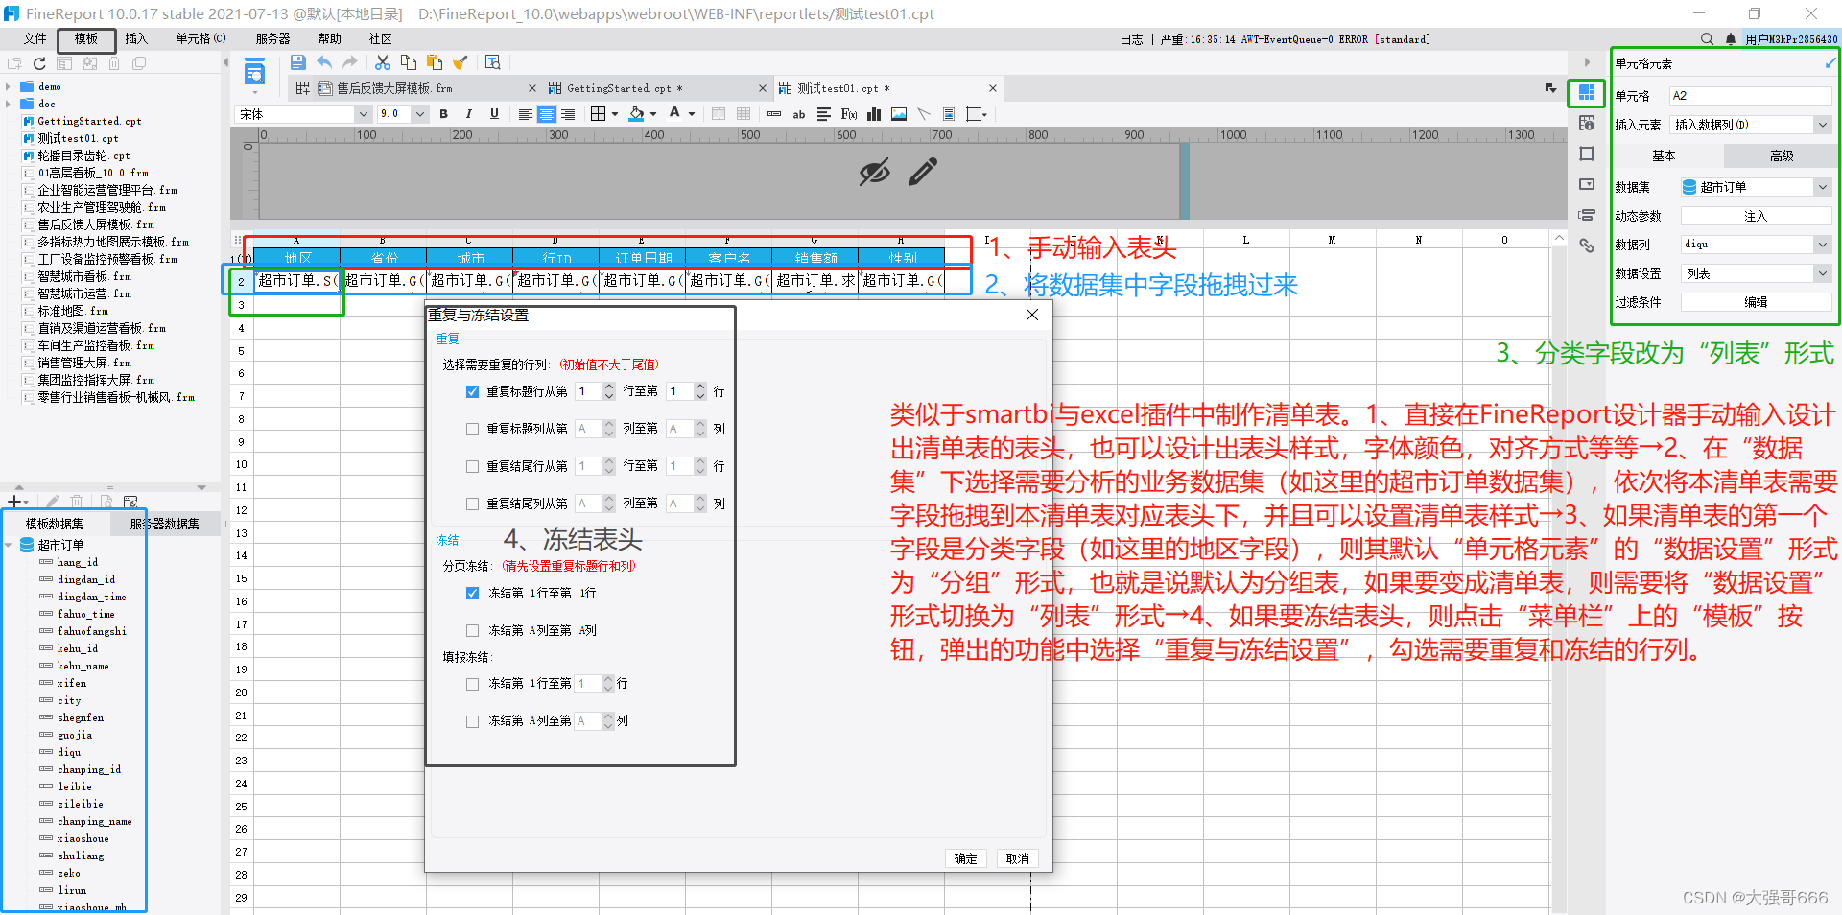Click the paste clipboard icon
Image resolution: width=1842 pixels, height=915 pixels.
(434, 62)
